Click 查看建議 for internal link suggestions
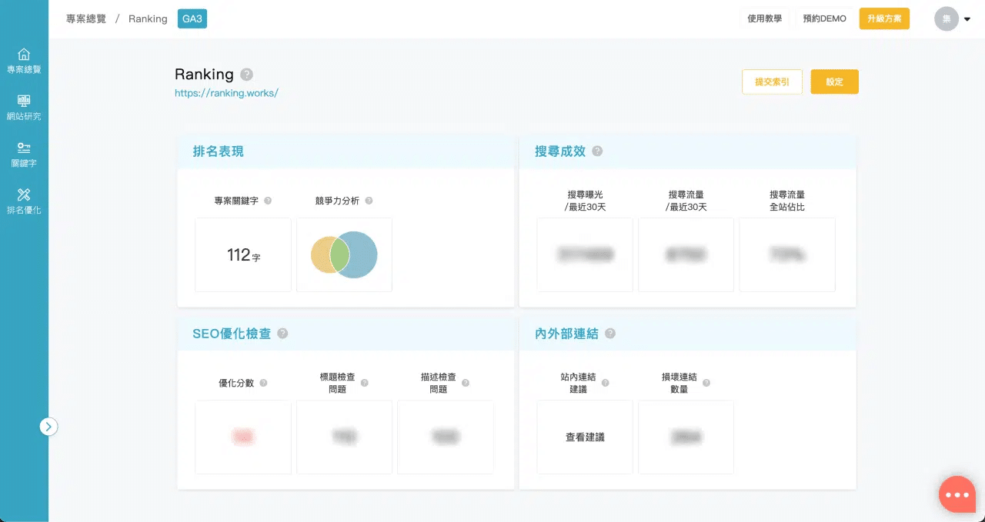This screenshot has width=985, height=522. click(x=585, y=437)
